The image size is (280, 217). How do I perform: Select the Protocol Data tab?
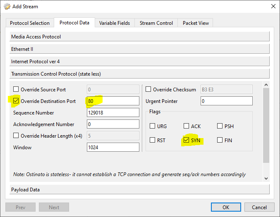(74, 23)
